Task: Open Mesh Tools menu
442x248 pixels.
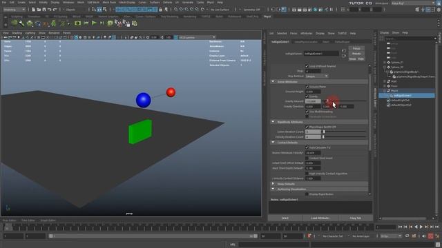Action: click(x=109, y=2)
